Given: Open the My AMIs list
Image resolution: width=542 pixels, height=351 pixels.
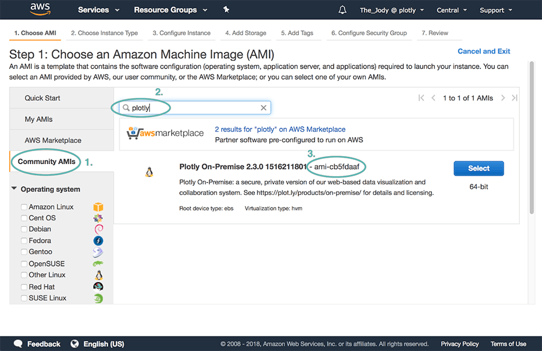Looking at the screenshot, I should 62,119.
